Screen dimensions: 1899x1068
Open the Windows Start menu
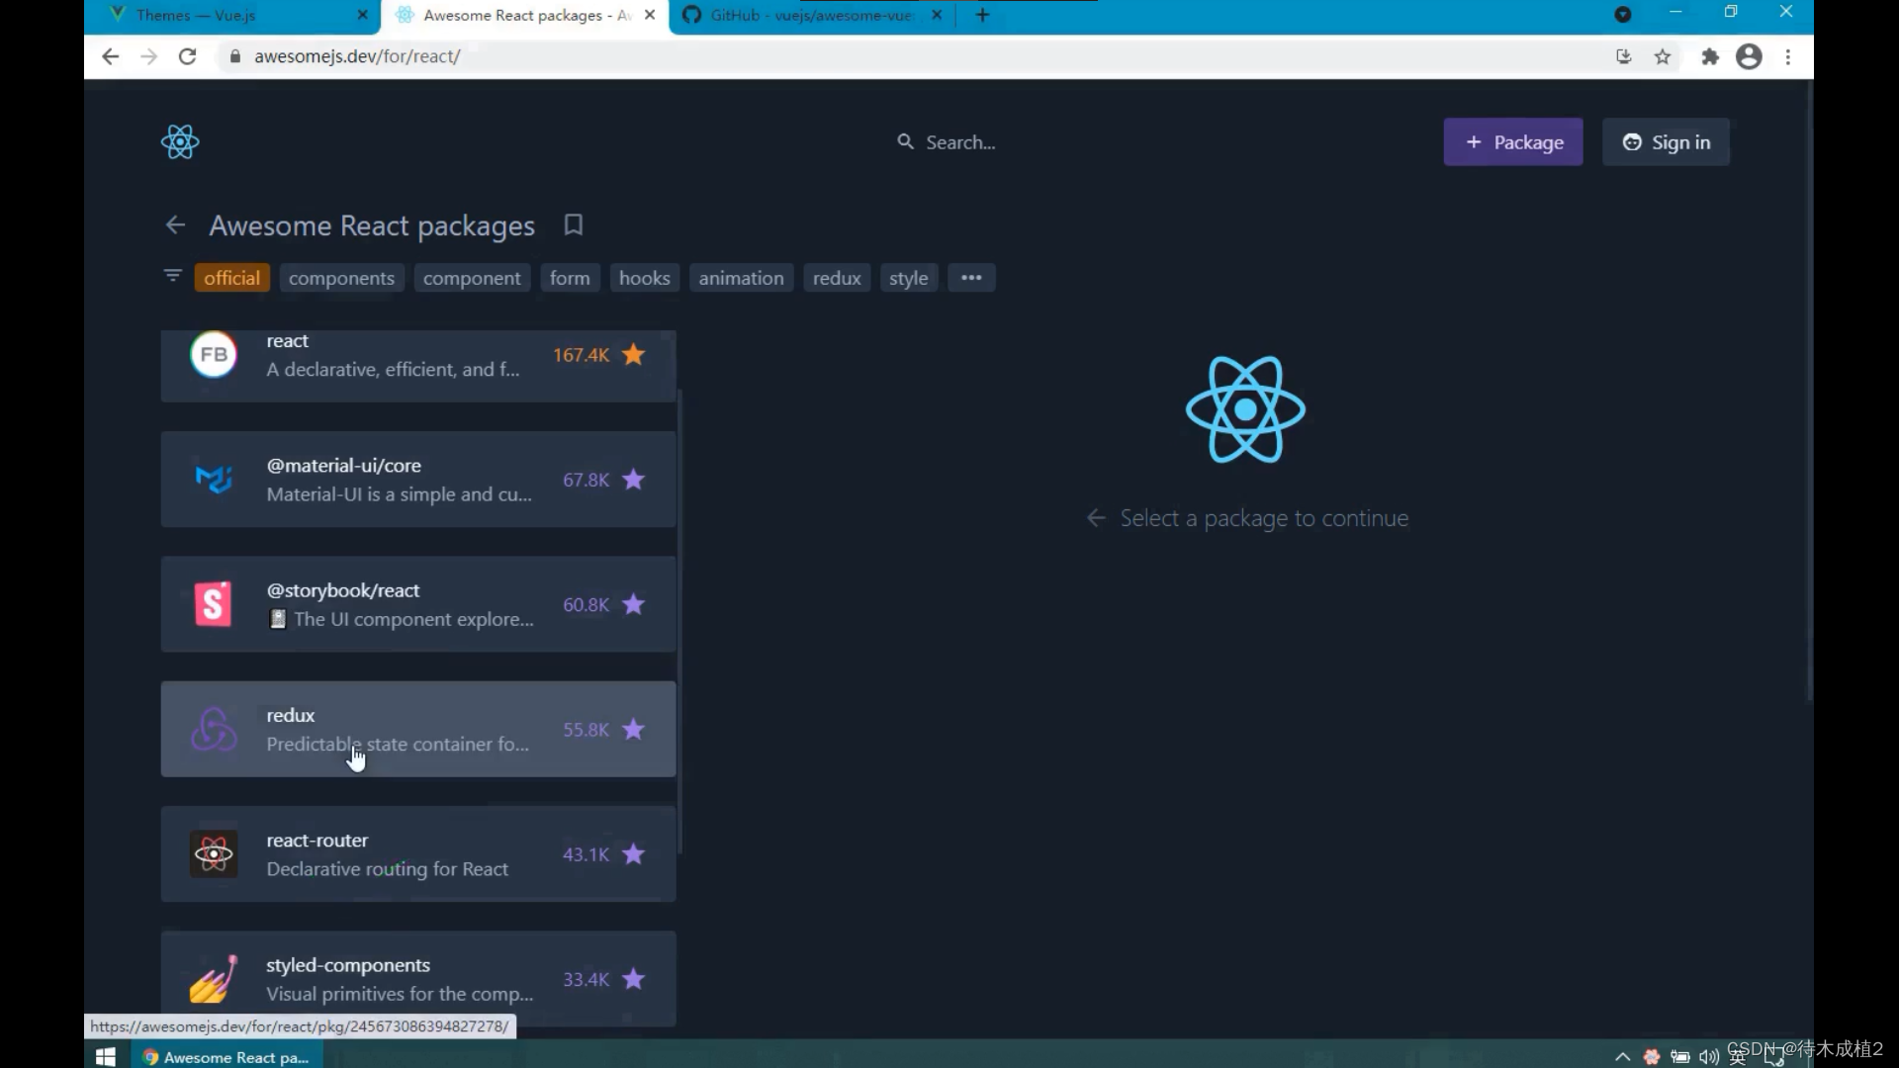[106, 1056]
